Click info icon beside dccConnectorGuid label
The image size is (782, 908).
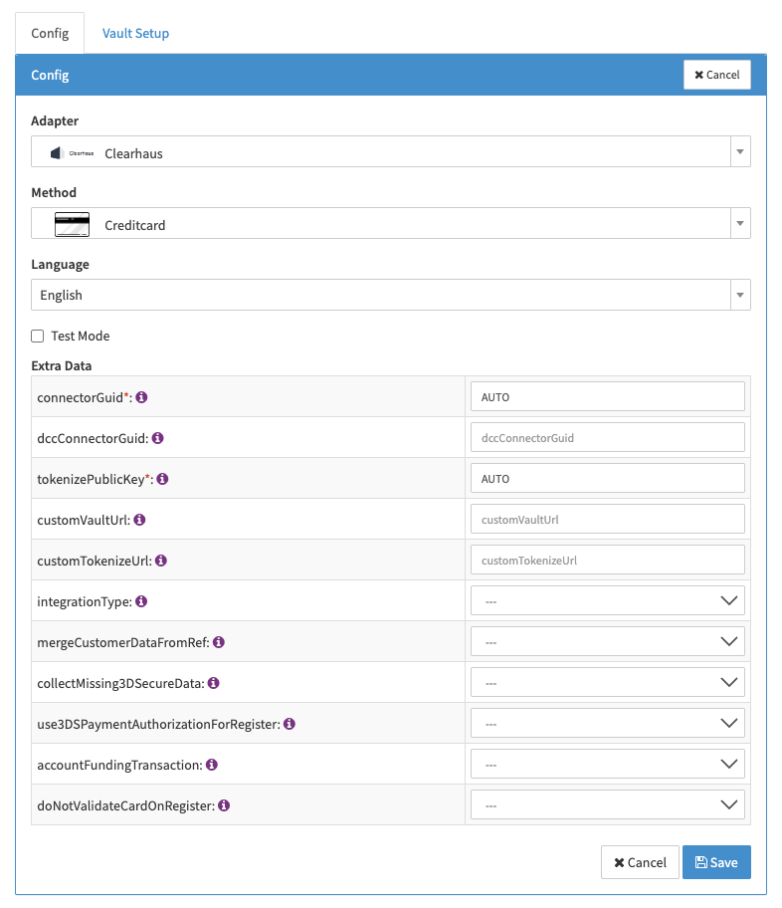(x=157, y=438)
